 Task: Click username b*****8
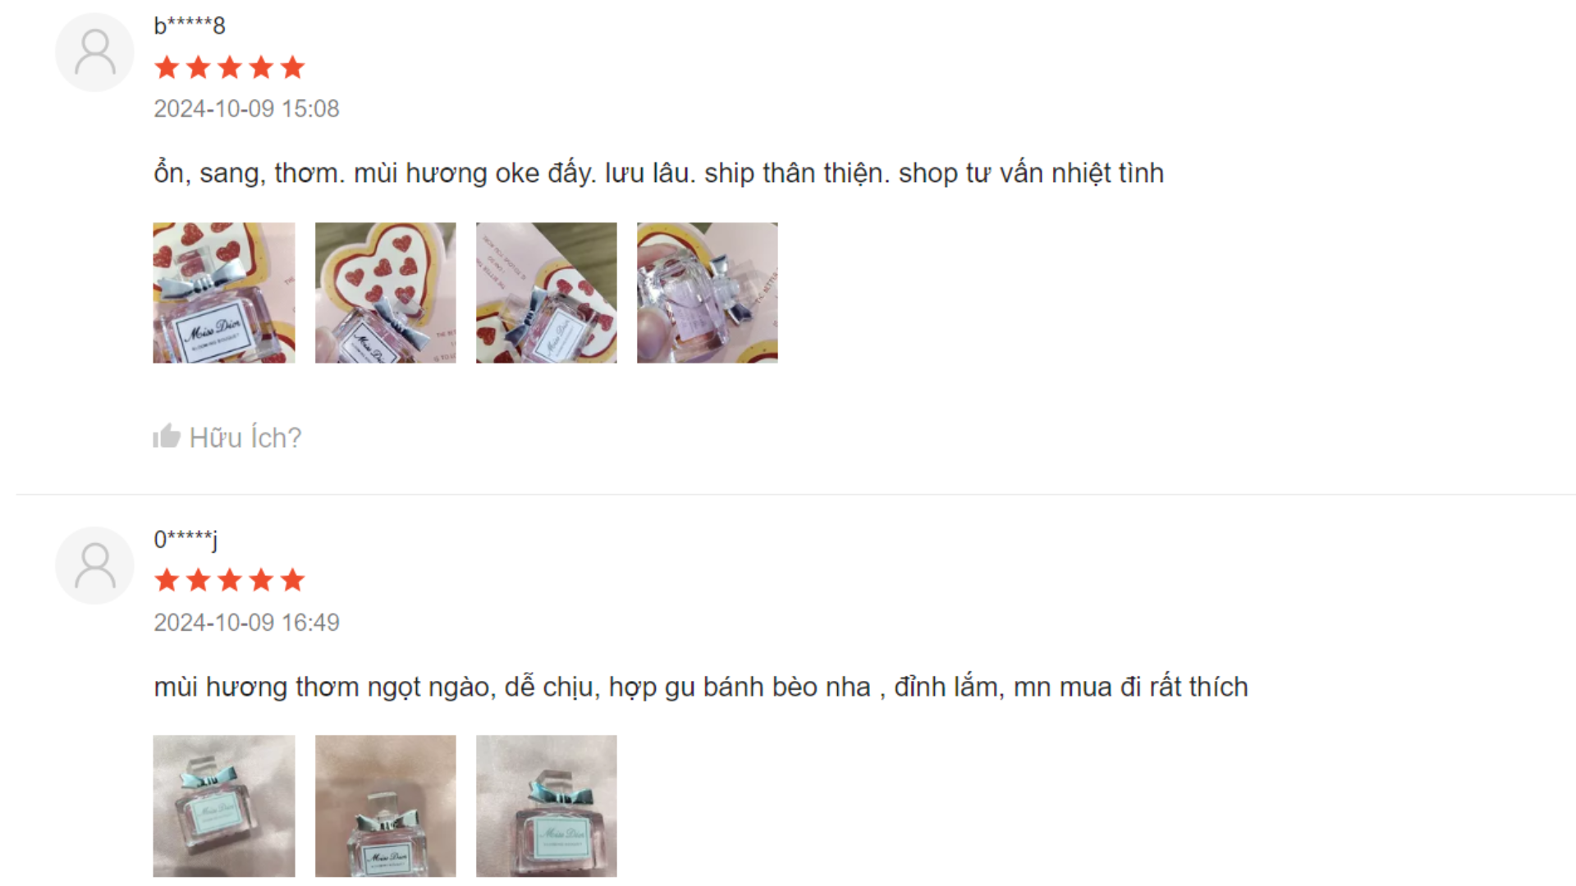coord(190,25)
